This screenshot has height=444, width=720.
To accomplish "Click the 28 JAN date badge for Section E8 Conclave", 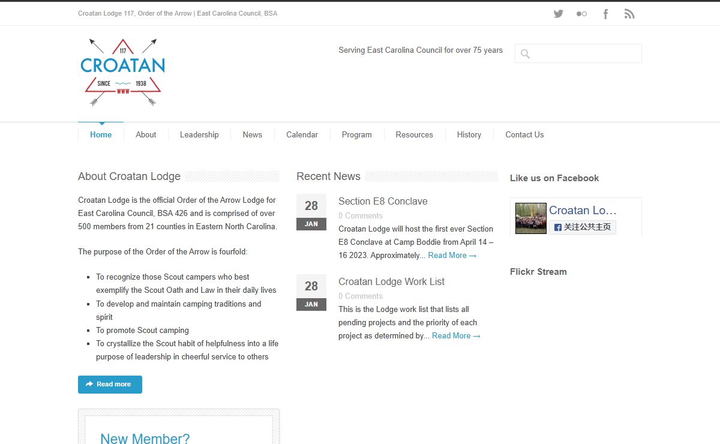I will [x=311, y=212].
